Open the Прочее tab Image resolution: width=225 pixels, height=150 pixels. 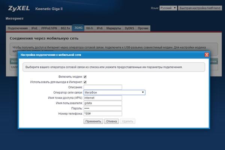[x=143, y=28]
